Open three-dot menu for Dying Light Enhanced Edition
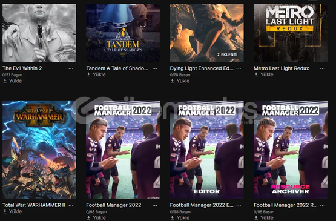The image size is (336, 221). (239, 68)
